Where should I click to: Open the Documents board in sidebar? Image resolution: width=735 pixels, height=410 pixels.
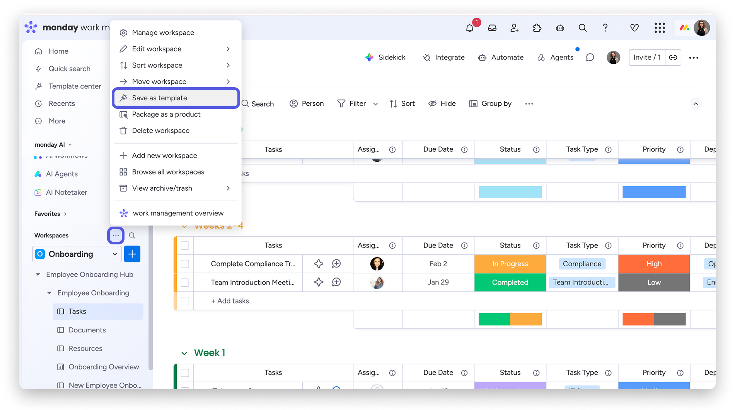pyautogui.click(x=87, y=330)
